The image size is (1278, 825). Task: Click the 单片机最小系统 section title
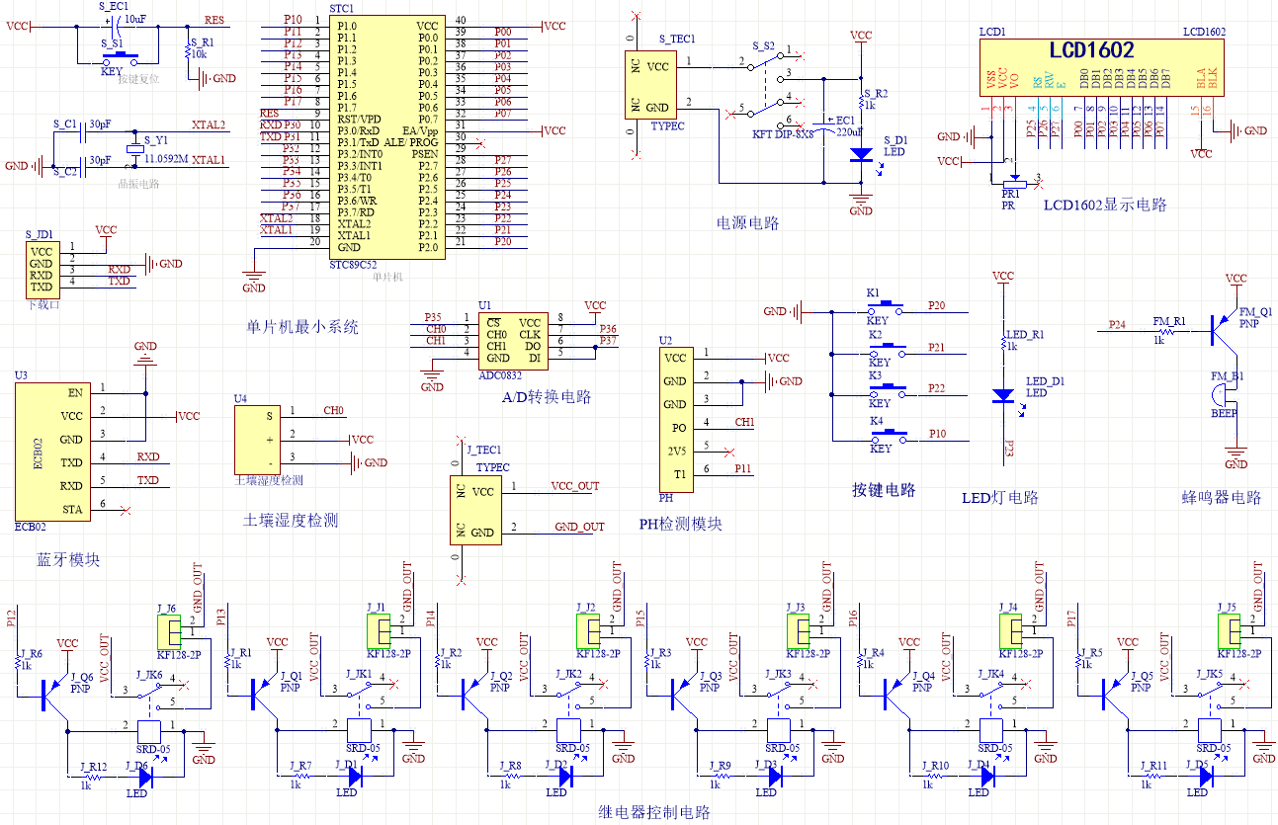[x=302, y=326]
